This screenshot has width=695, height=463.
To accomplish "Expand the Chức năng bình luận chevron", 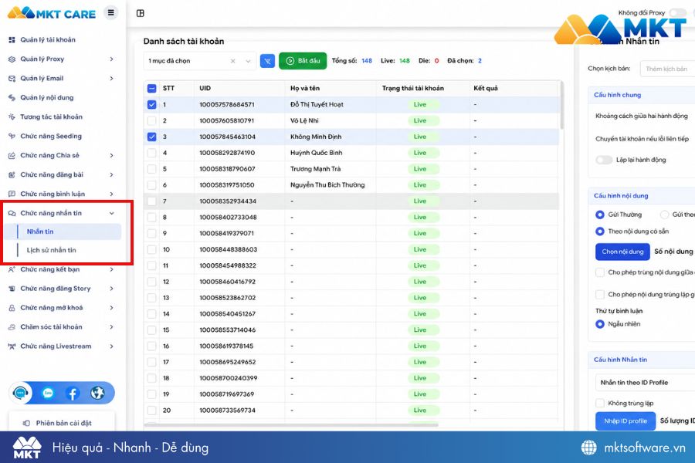I will (x=112, y=194).
